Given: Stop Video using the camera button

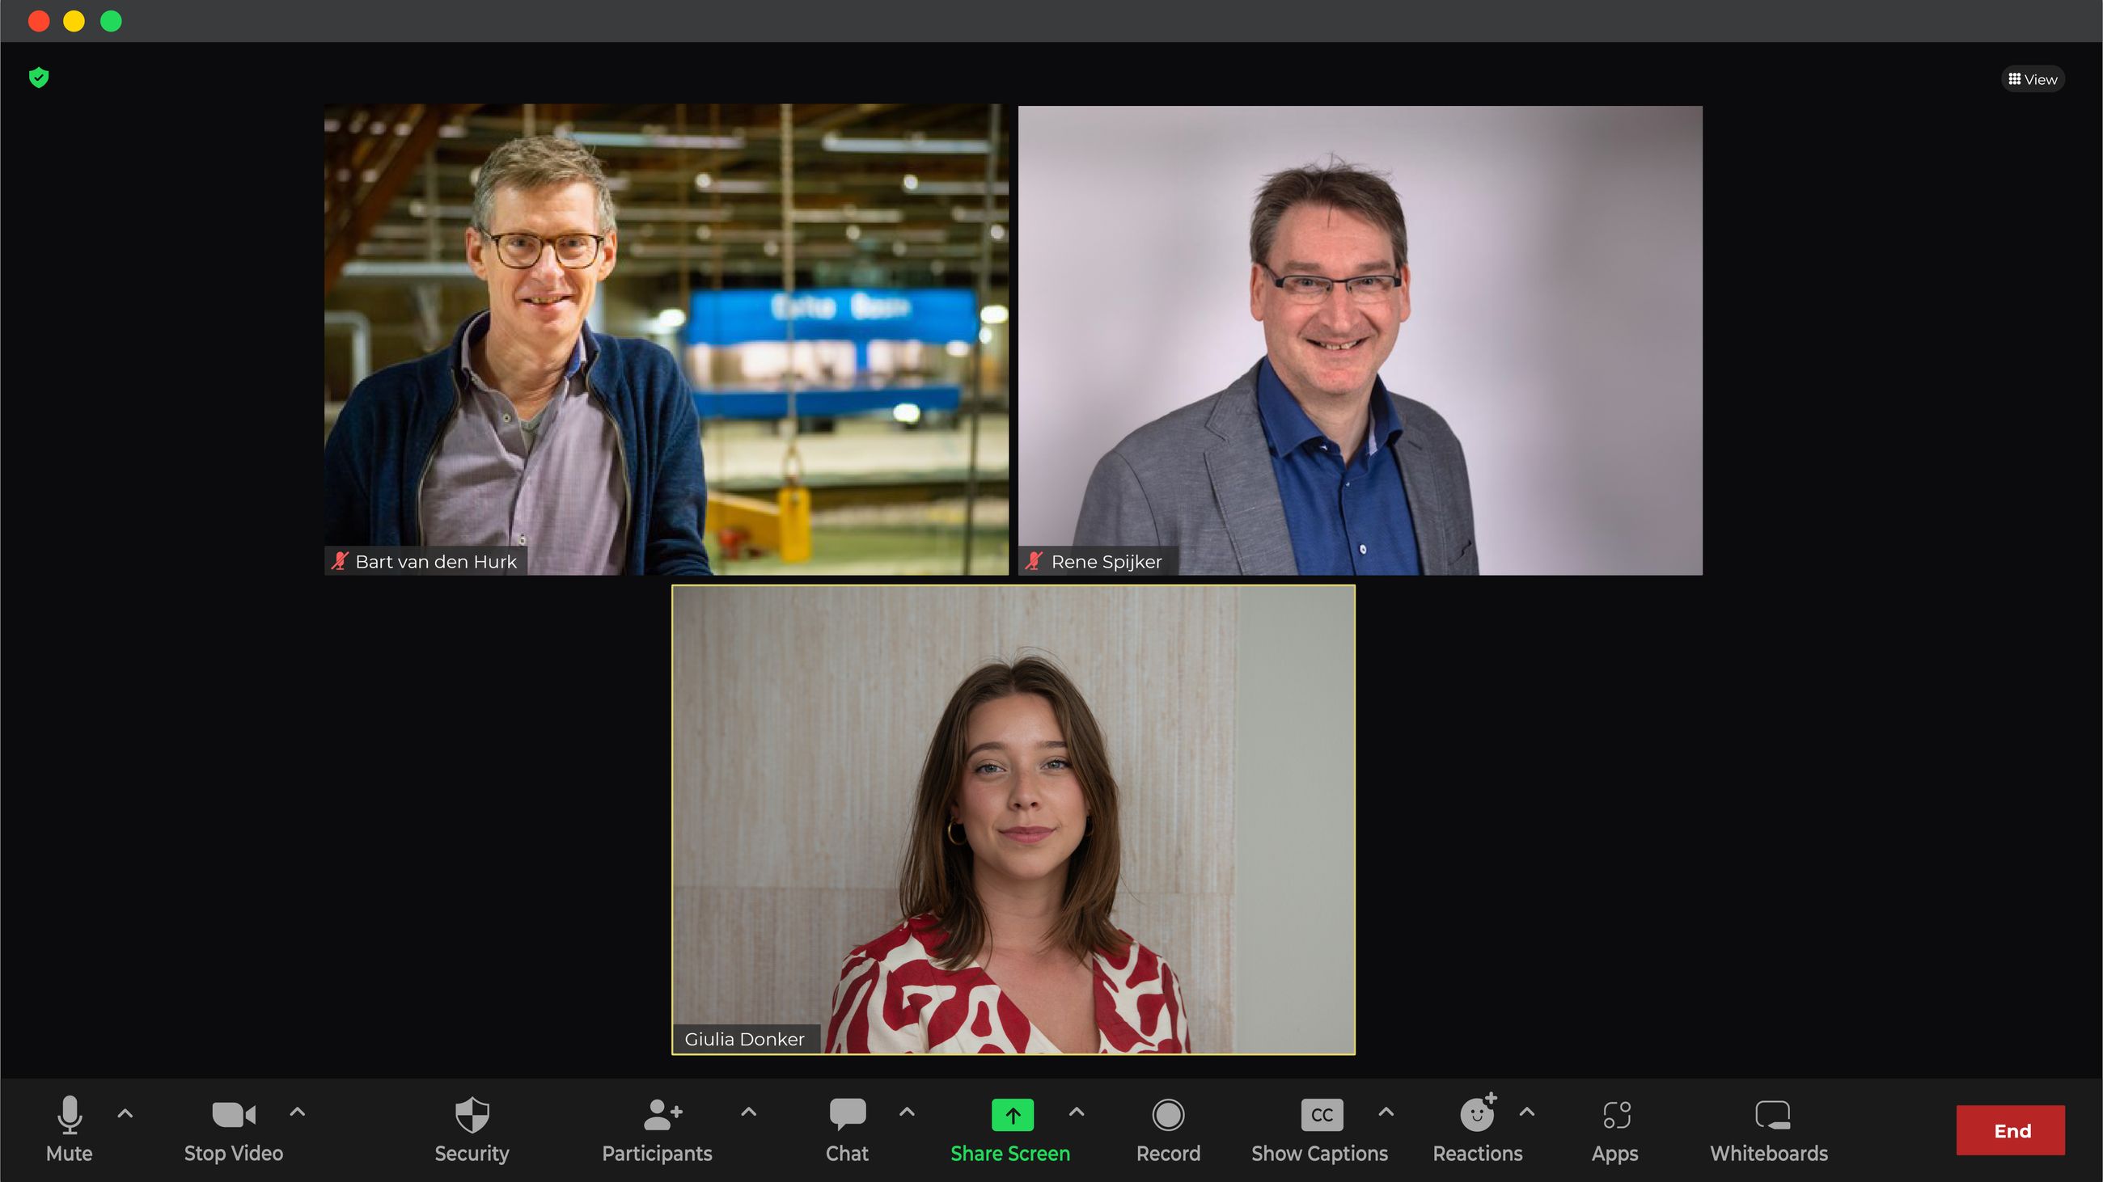Looking at the screenshot, I should point(234,1114).
